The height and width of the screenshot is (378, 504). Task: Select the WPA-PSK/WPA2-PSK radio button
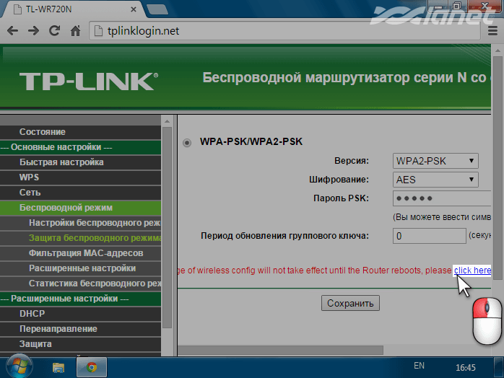[x=187, y=143]
